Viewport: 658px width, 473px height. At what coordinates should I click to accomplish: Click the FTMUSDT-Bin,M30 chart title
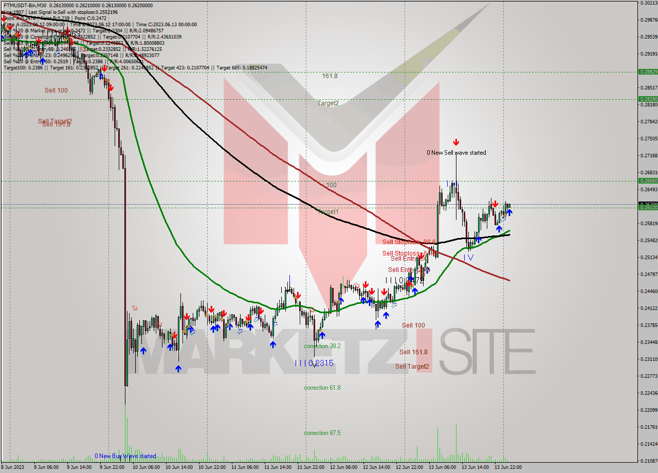[26, 5]
